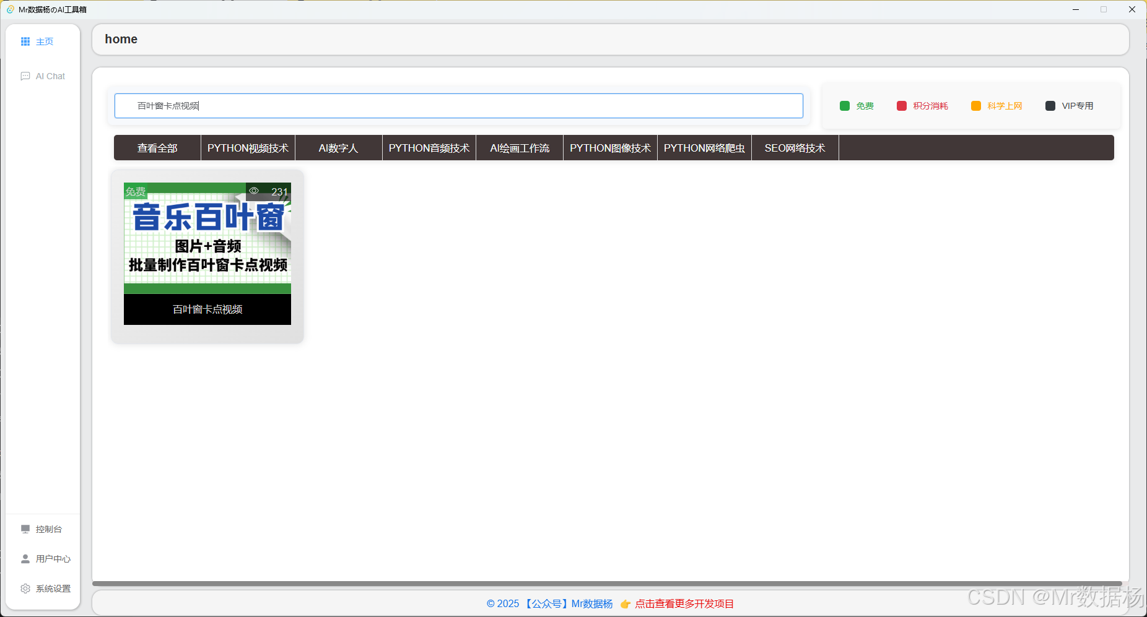Click the 免费 legend label
This screenshot has width=1147, height=617.
865,106
